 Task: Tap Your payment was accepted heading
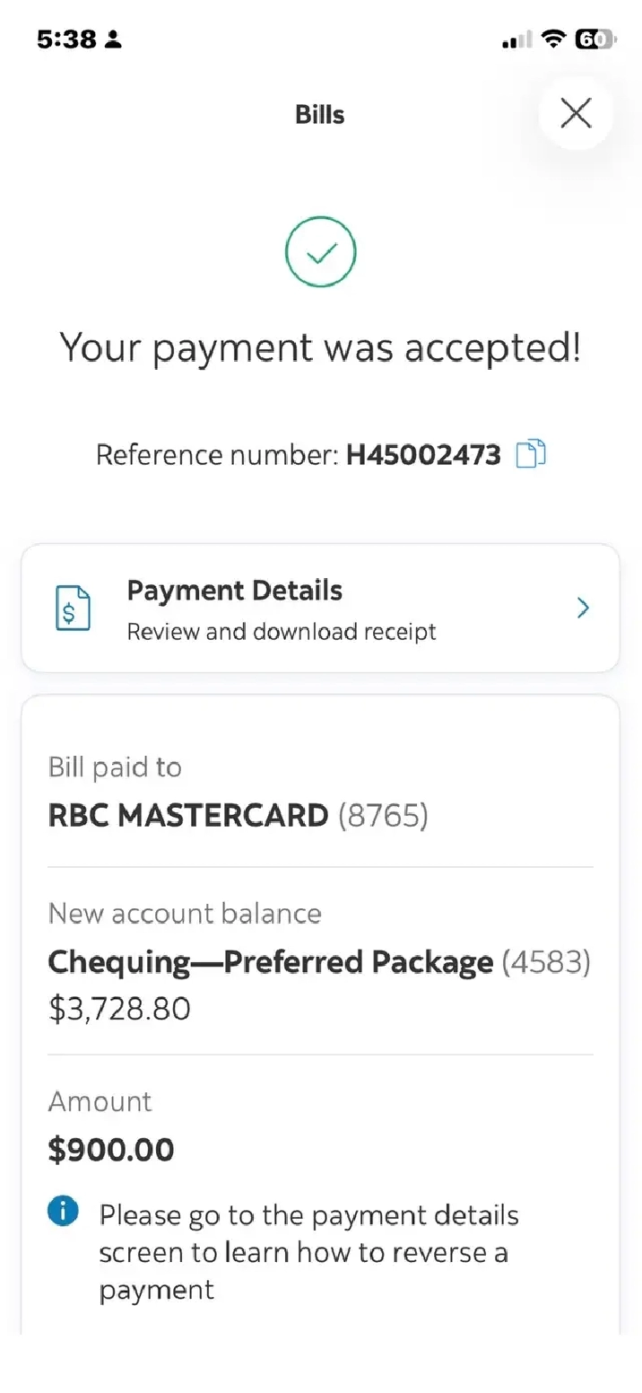click(321, 347)
